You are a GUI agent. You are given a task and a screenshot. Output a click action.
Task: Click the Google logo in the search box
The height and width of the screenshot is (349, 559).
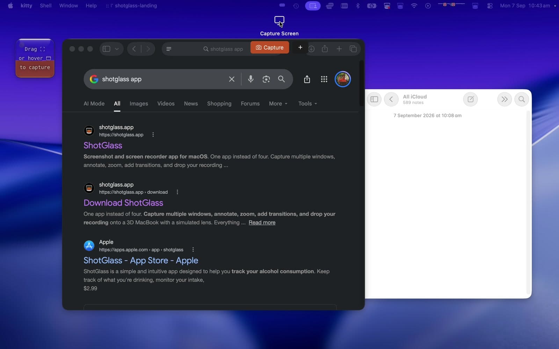point(94,79)
